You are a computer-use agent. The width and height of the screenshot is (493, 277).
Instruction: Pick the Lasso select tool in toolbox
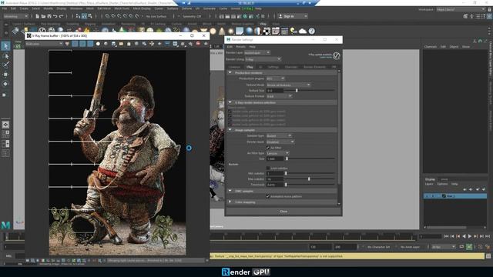coord(5,56)
